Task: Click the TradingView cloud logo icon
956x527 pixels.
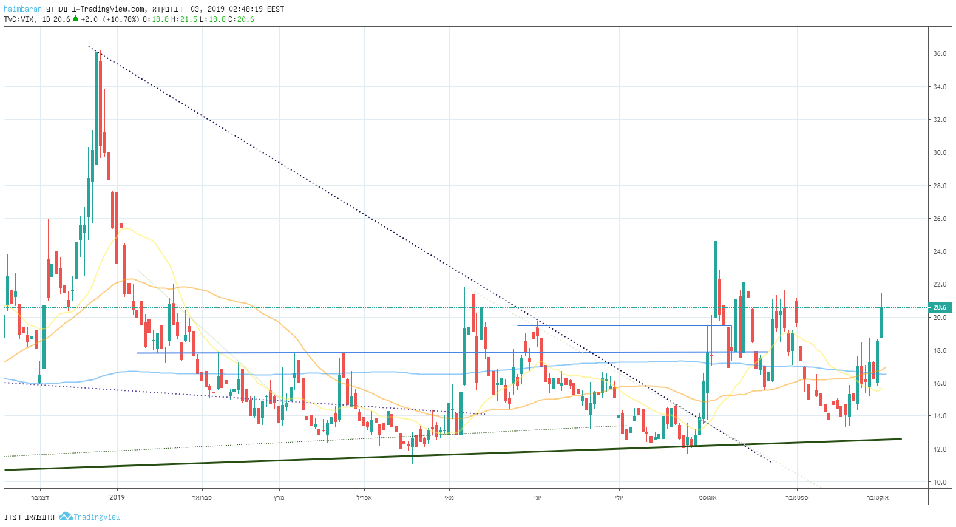Action: coord(66,517)
